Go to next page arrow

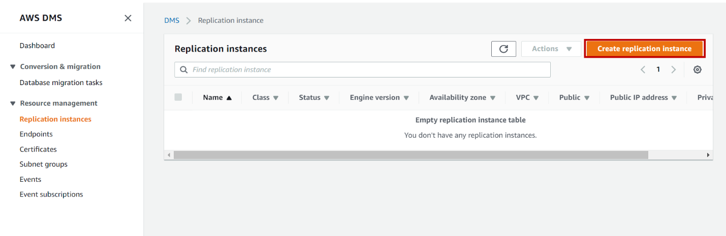[x=674, y=70]
